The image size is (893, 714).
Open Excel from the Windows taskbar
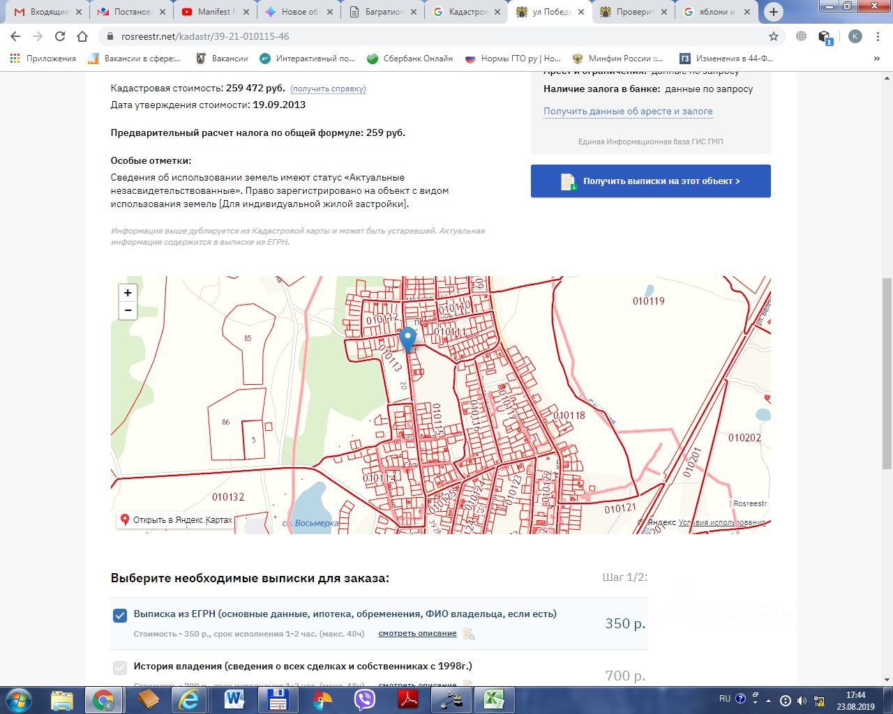494,699
